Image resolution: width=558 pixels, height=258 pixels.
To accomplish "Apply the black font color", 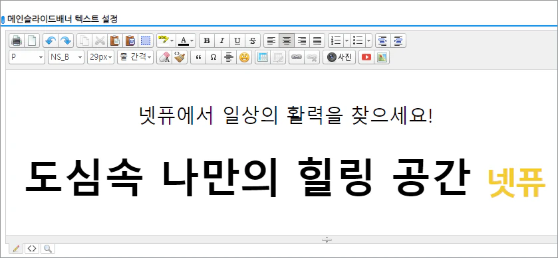I will (x=184, y=41).
